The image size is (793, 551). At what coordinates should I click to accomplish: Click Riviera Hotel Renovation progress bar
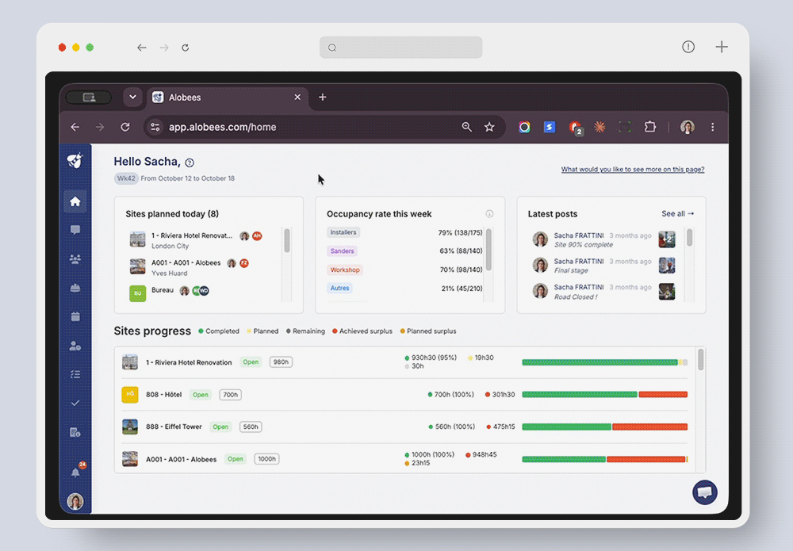point(604,362)
